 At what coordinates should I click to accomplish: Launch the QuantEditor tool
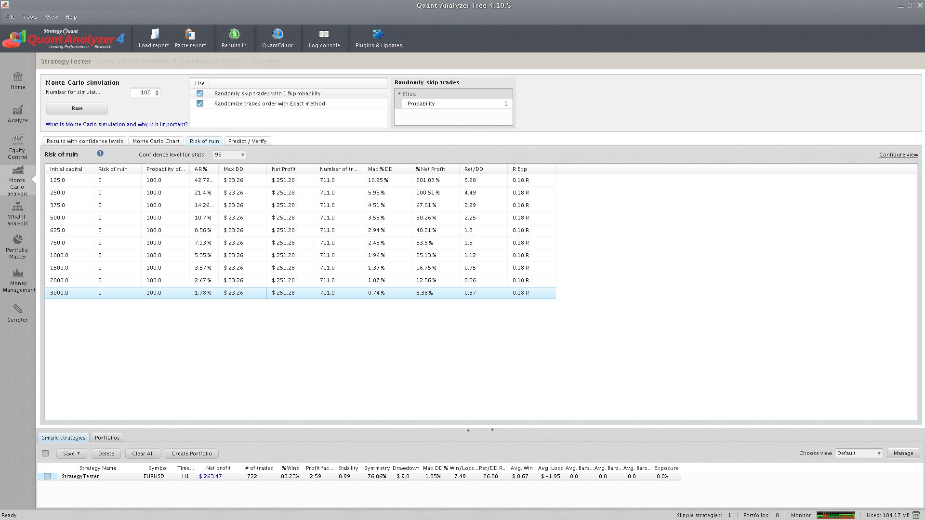(277, 35)
